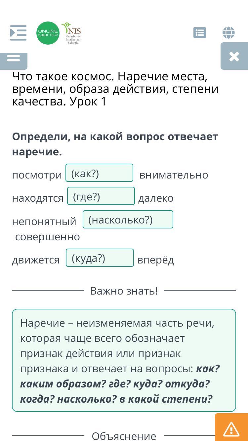Click the Объяснение section label
Screen dimensions: 248x441
[124, 436]
